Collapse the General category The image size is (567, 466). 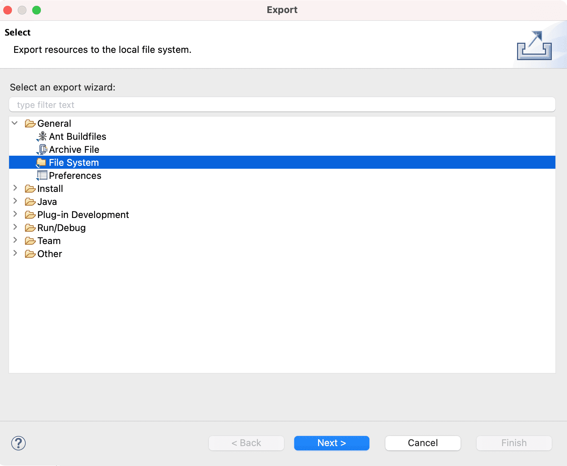click(14, 123)
